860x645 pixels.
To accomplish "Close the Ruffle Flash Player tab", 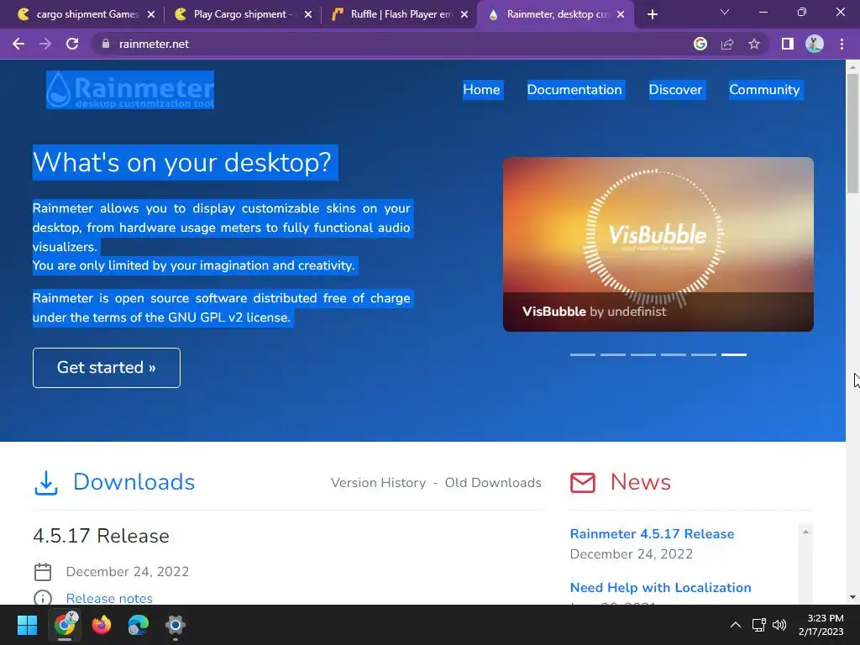I will [x=464, y=15].
